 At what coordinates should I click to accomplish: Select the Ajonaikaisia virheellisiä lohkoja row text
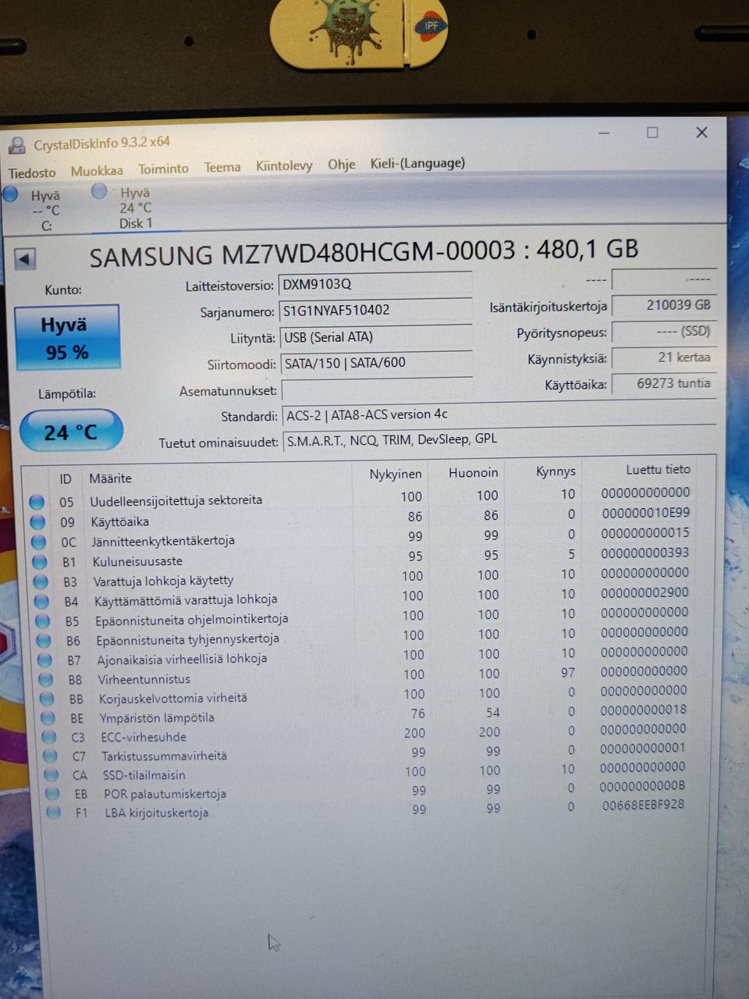[x=183, y=659]
